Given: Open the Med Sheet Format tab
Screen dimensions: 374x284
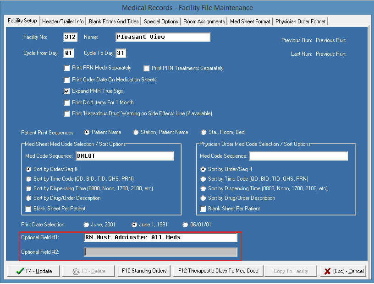Looking at the screenshot, I should coord(250,21).
